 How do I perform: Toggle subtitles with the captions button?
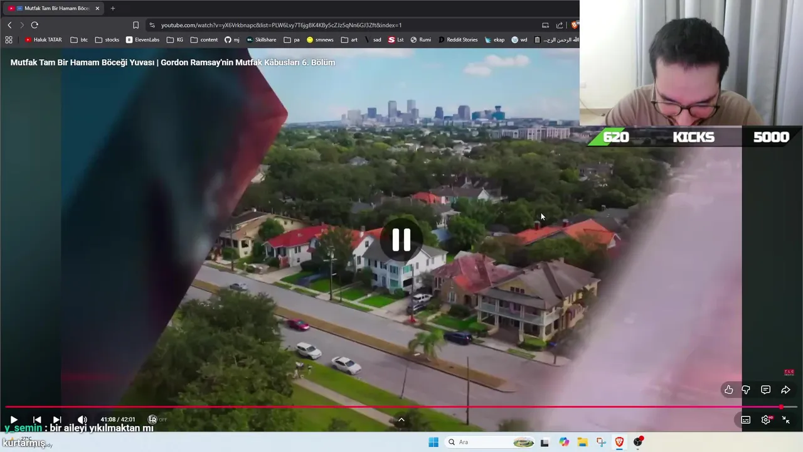coord(745,420)
